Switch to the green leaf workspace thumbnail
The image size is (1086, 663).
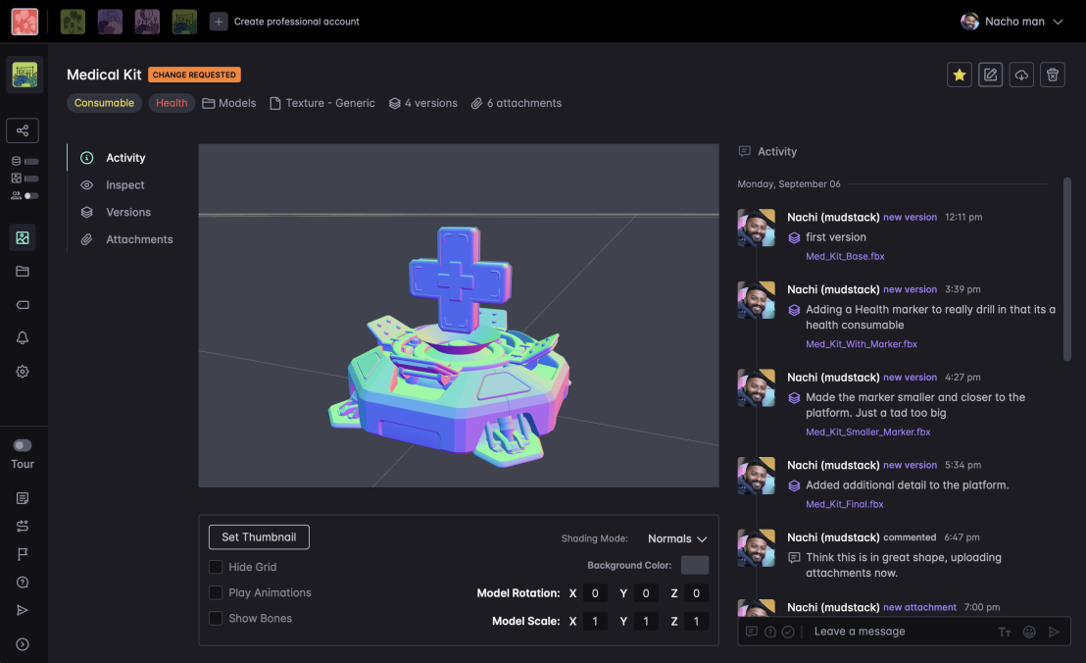click(x=73, y=22)
